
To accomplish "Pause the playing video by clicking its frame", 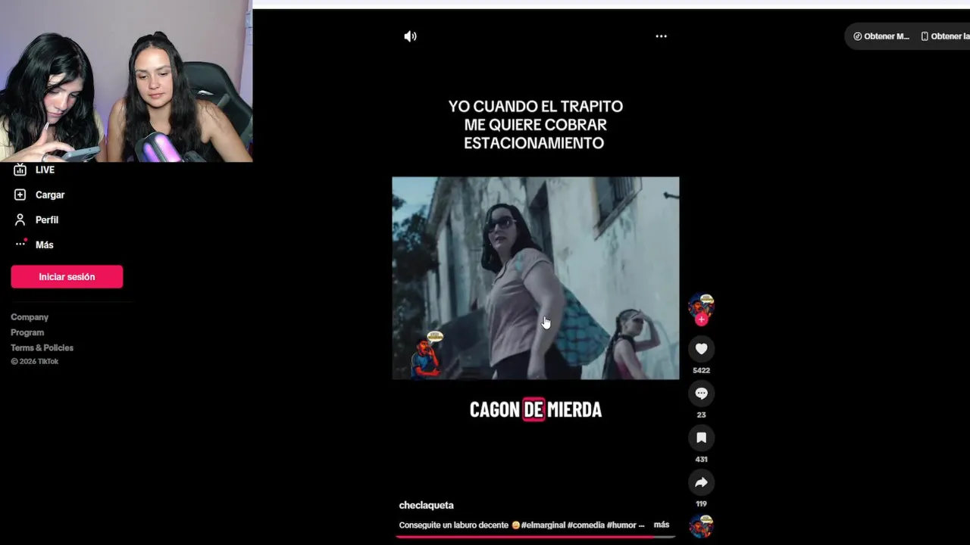I will pyautogui.click(x=535, y=278).
